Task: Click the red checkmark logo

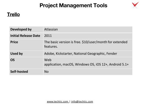Action: pos(135,5)
